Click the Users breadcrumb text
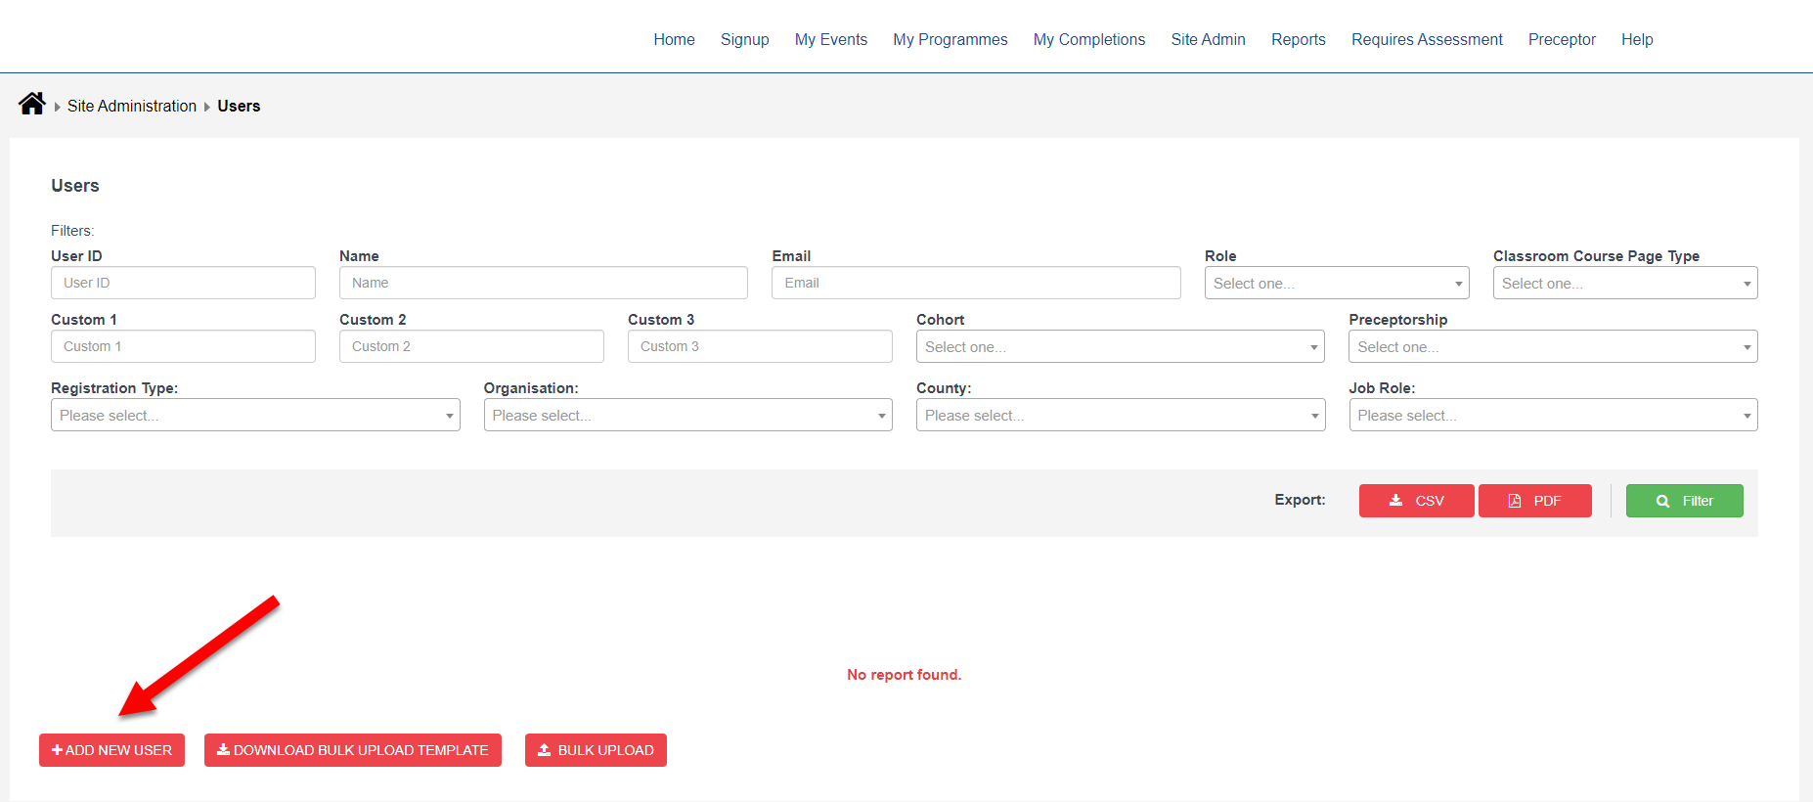Viewport: 1813px width, 802px height. [239, 106]
